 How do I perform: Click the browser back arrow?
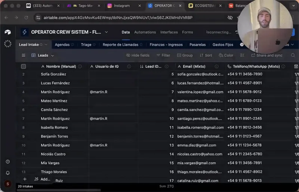[6, 18]
